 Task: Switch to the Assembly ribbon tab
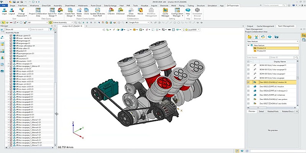pos(58,6)
